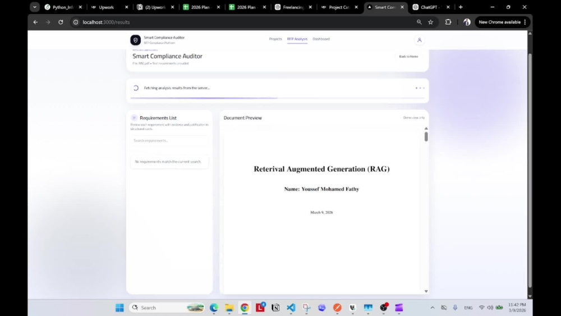Viewport: 561px width, 316px height.
Task: Click the Wi-Fi icon in system tray
Action: coord(481,308)
